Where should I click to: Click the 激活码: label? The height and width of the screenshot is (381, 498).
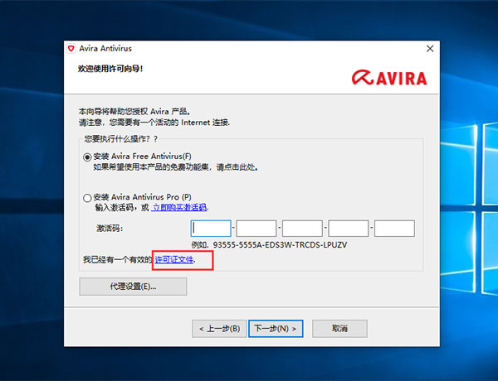pos(110,229)
